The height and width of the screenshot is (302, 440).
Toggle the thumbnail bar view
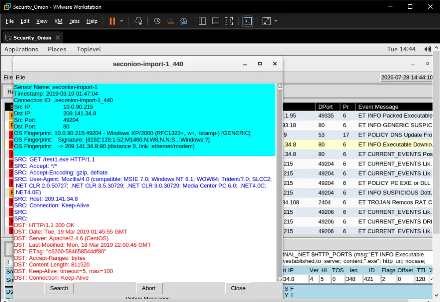pos(216,21)
